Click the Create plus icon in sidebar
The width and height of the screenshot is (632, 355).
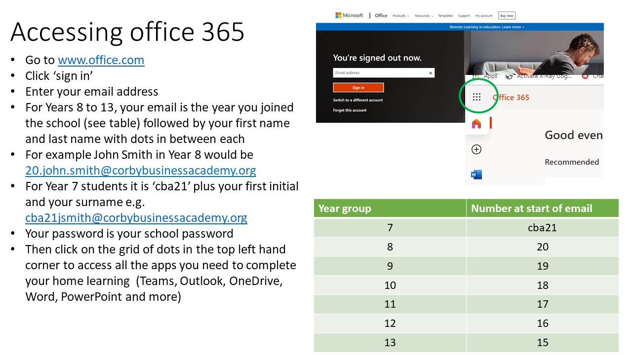coord(476,149)
